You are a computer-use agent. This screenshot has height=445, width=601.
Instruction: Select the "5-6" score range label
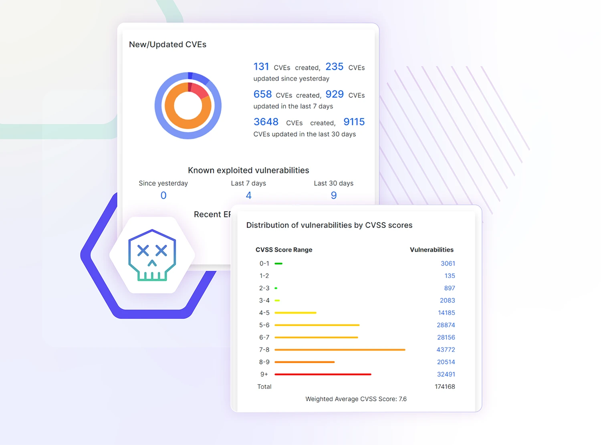pyautogui.click(x=264, y=325)
